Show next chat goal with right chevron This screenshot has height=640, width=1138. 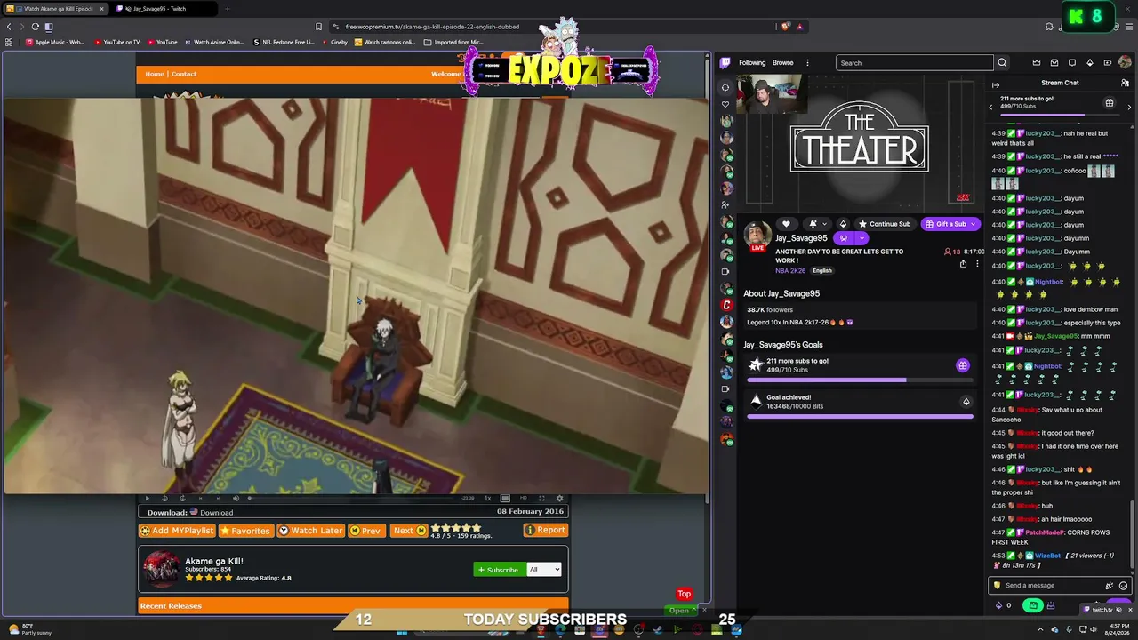(1129, 108)
